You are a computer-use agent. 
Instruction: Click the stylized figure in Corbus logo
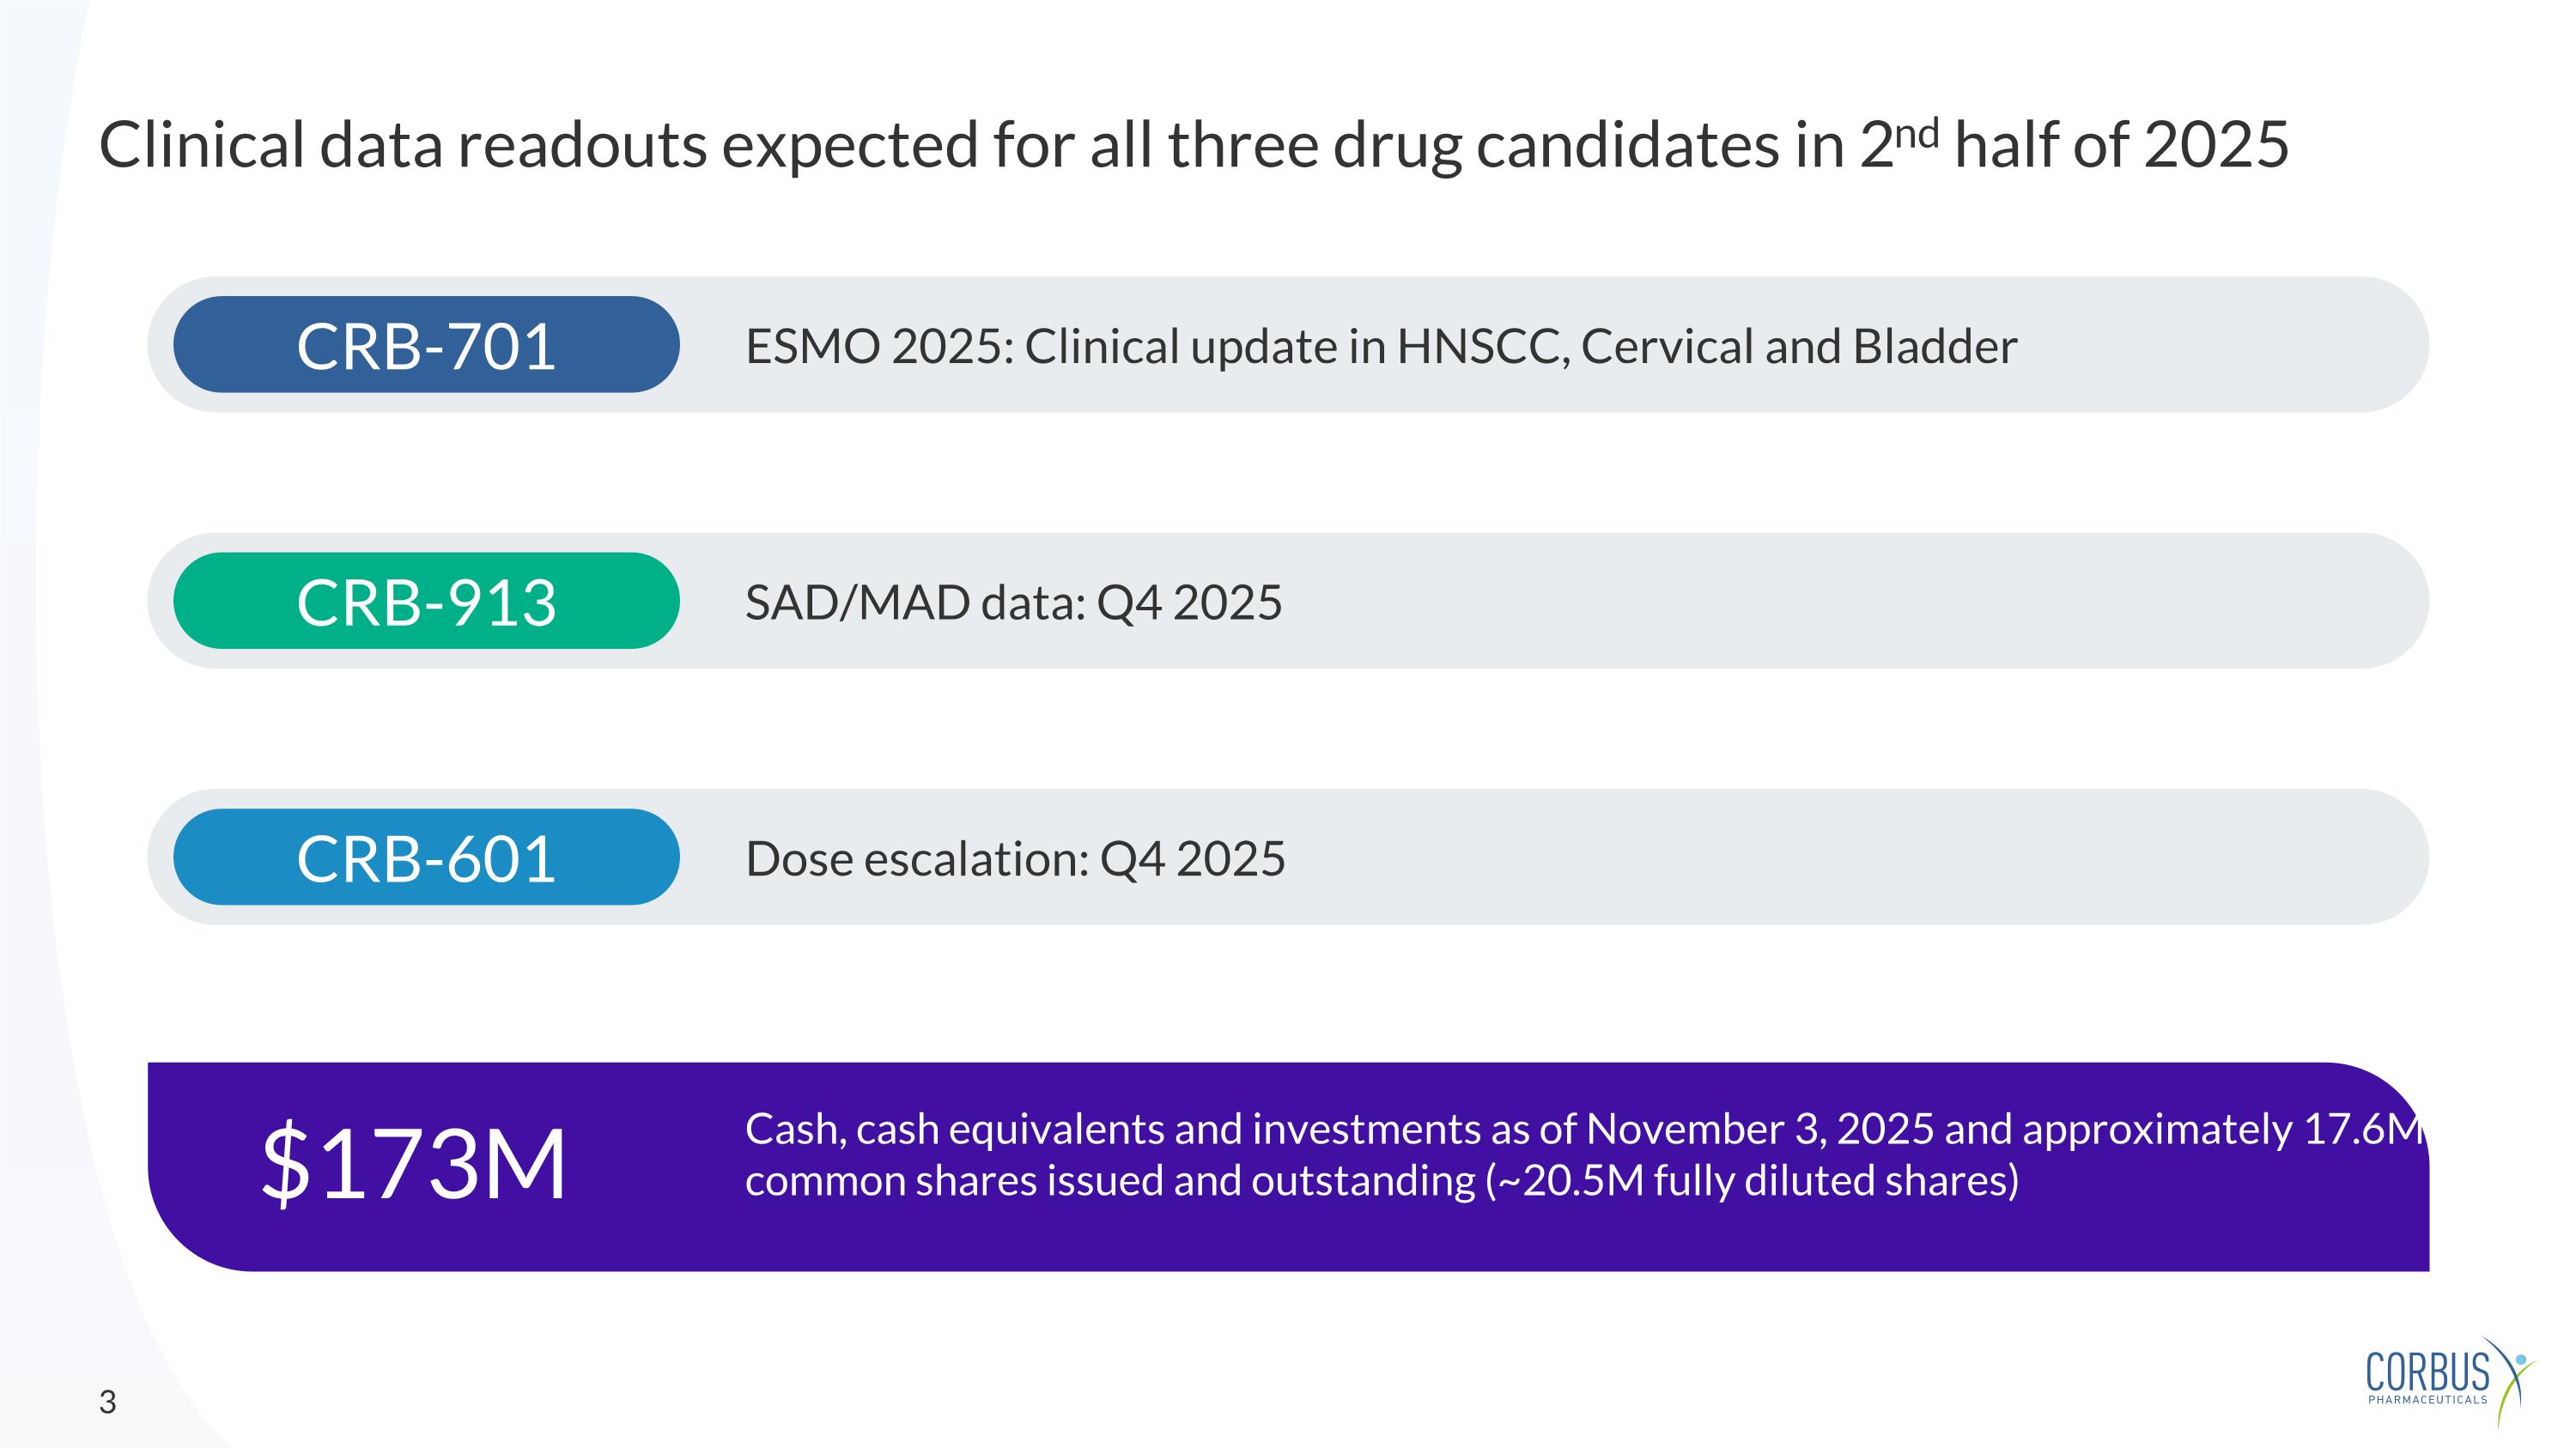coord(2513,1379)
